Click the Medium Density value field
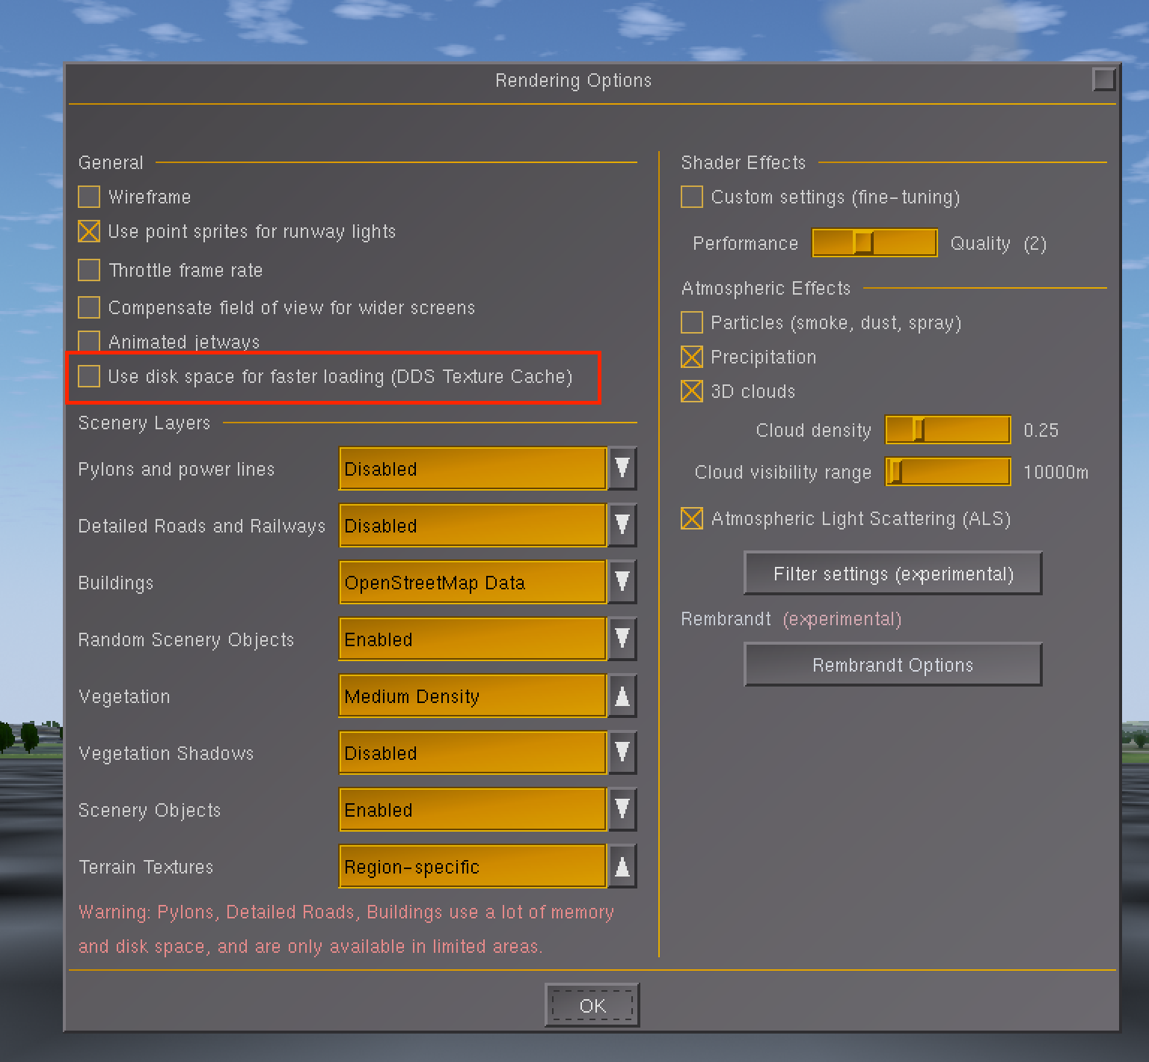Image resolution: width=1149 pixels, height=1062 pixels. 473,696
